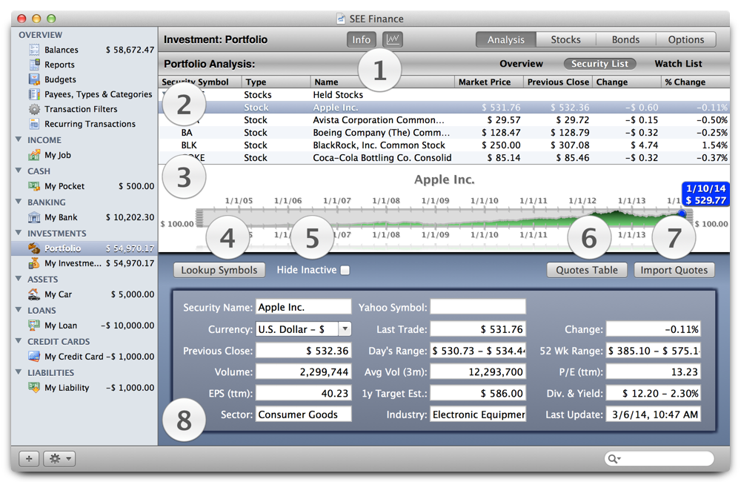Select the My Credit Card icon
This screenshot has height=482, width=741.
[34, 356]
